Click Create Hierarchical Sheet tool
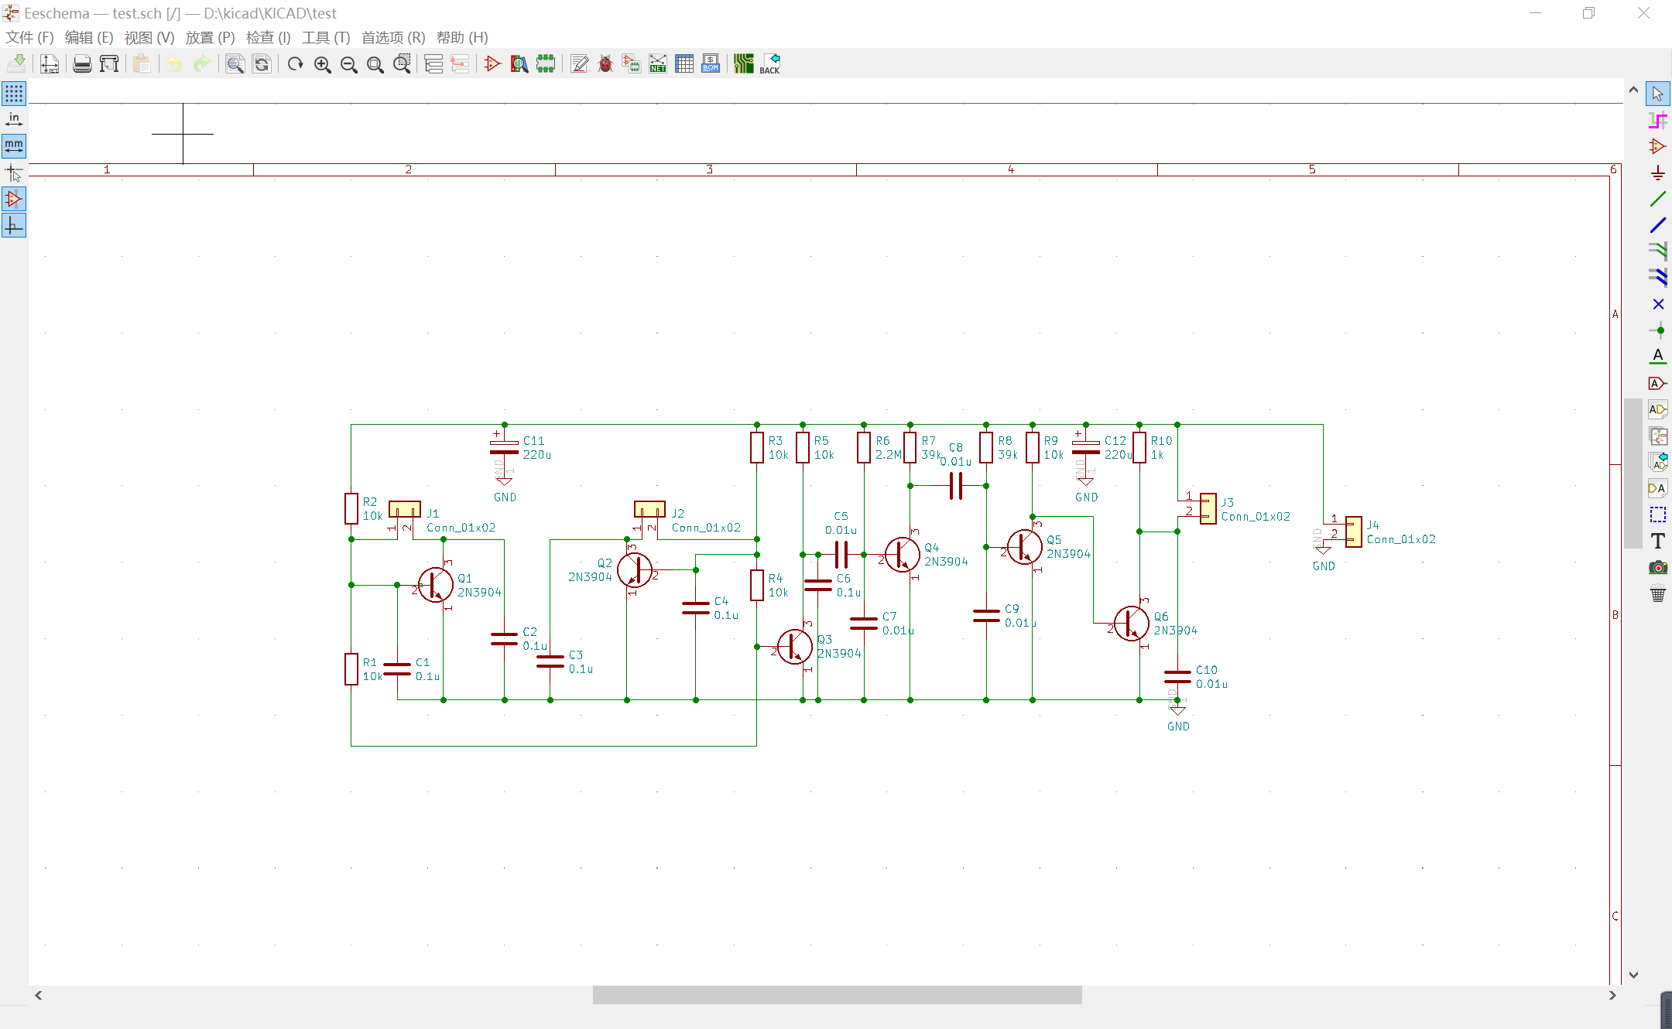Viewport: 1672px width, 1029px height. 1657,436
